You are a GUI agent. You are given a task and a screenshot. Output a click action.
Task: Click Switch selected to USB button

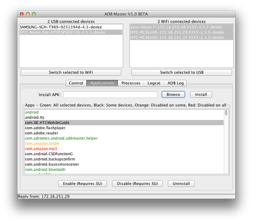pyautogui.click(x=182, y=72)
